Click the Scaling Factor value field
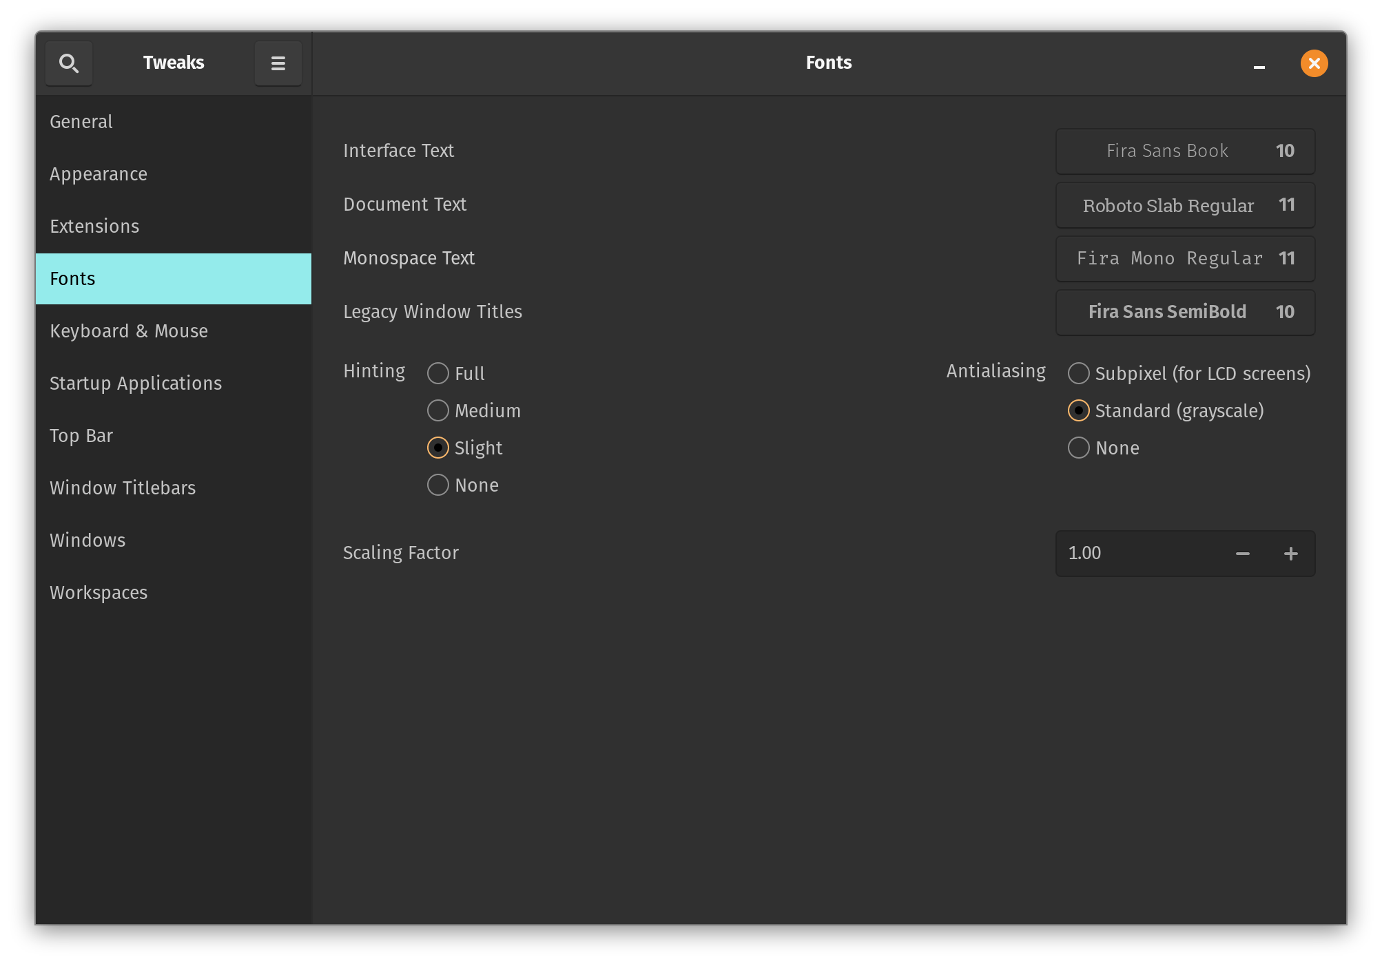1382x964 pixels. tap(1137, 554)
